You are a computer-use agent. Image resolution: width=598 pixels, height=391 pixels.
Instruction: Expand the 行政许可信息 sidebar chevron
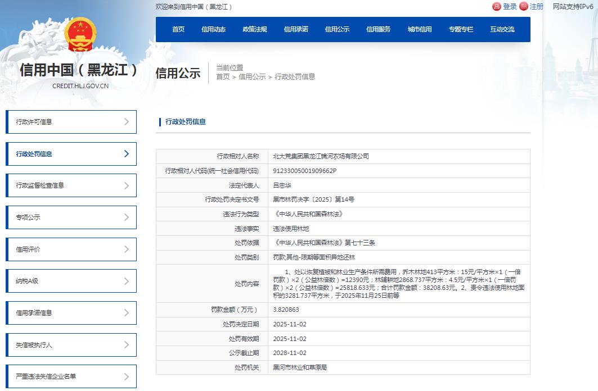pos(127,122)
